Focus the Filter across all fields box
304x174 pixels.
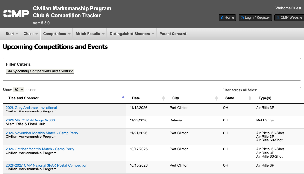[x=280, y=90]
